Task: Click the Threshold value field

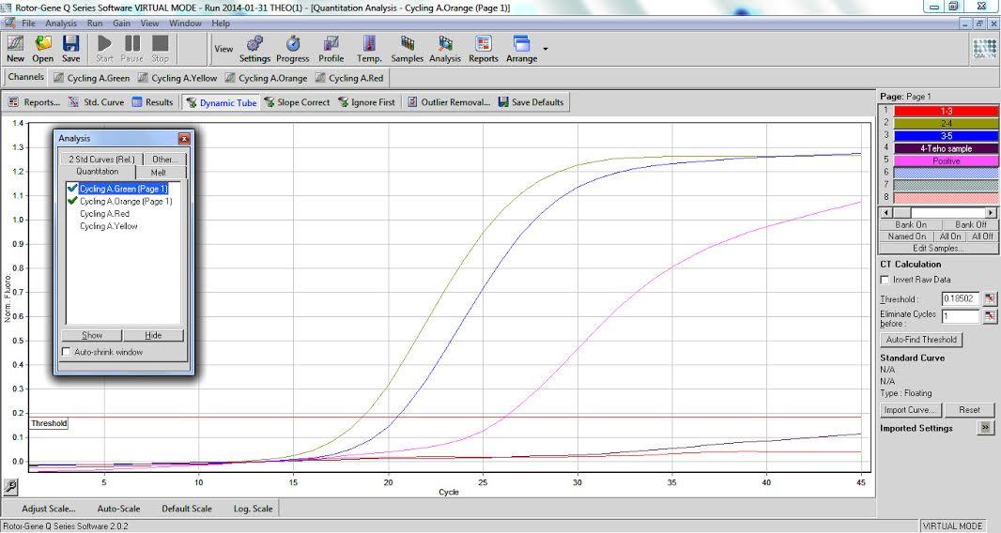Action: pos(961,298)
